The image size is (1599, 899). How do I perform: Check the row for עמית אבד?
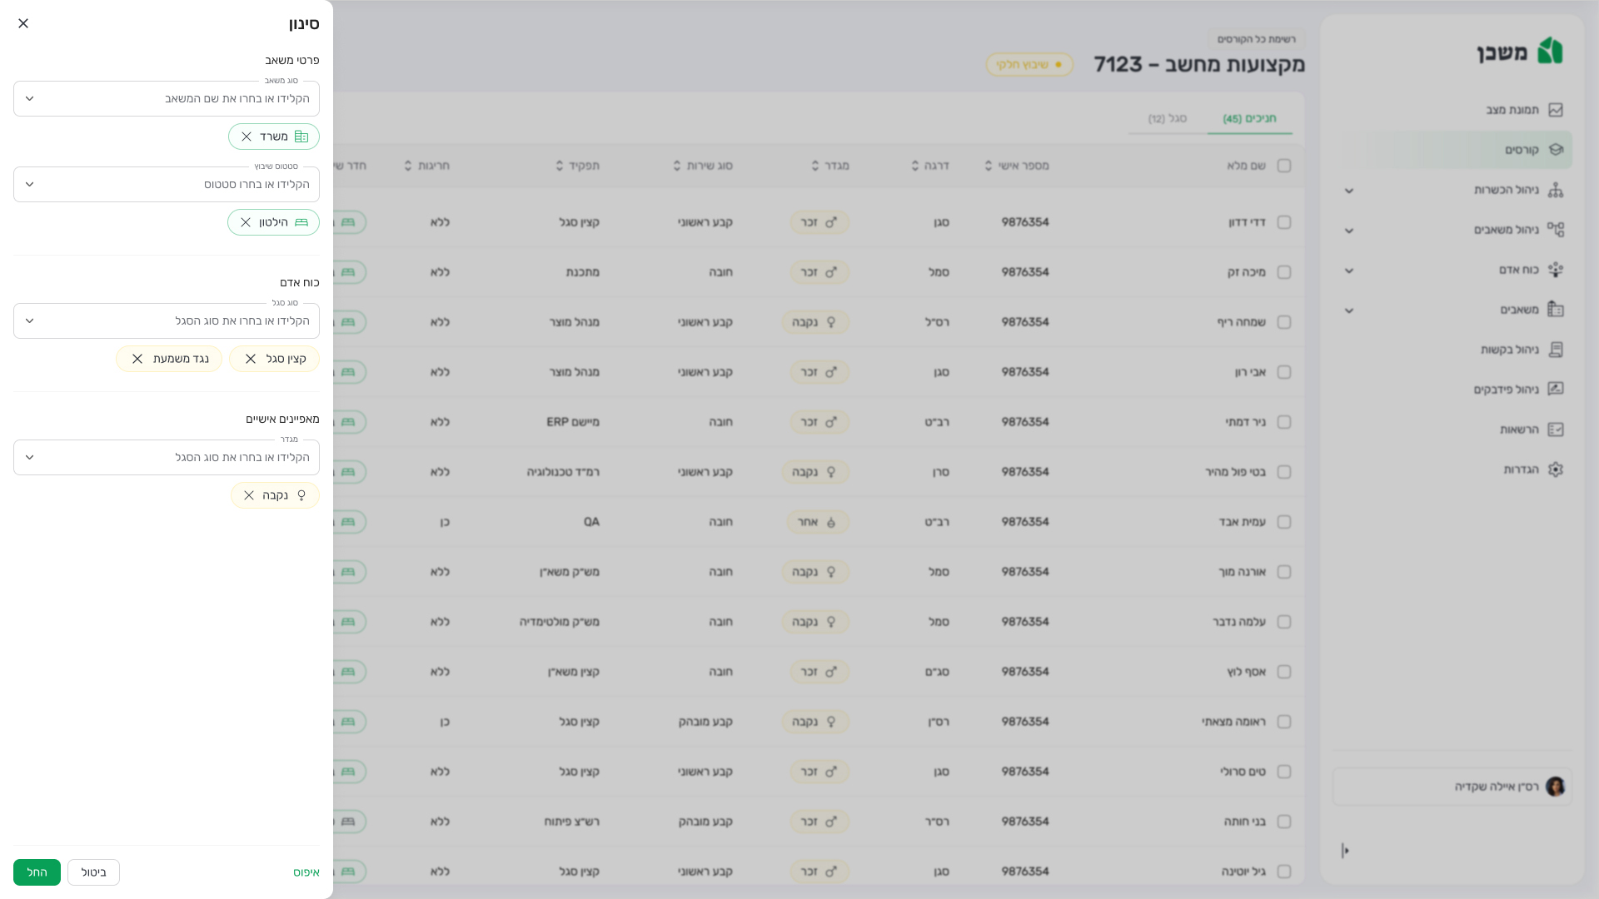(x=1284, y=522)
